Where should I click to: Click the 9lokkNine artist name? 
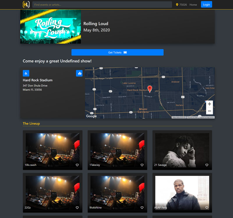(x=96, y=208)
